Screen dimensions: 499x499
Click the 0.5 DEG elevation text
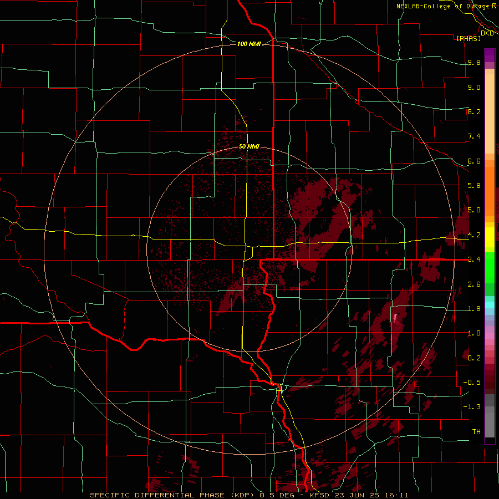277,495
